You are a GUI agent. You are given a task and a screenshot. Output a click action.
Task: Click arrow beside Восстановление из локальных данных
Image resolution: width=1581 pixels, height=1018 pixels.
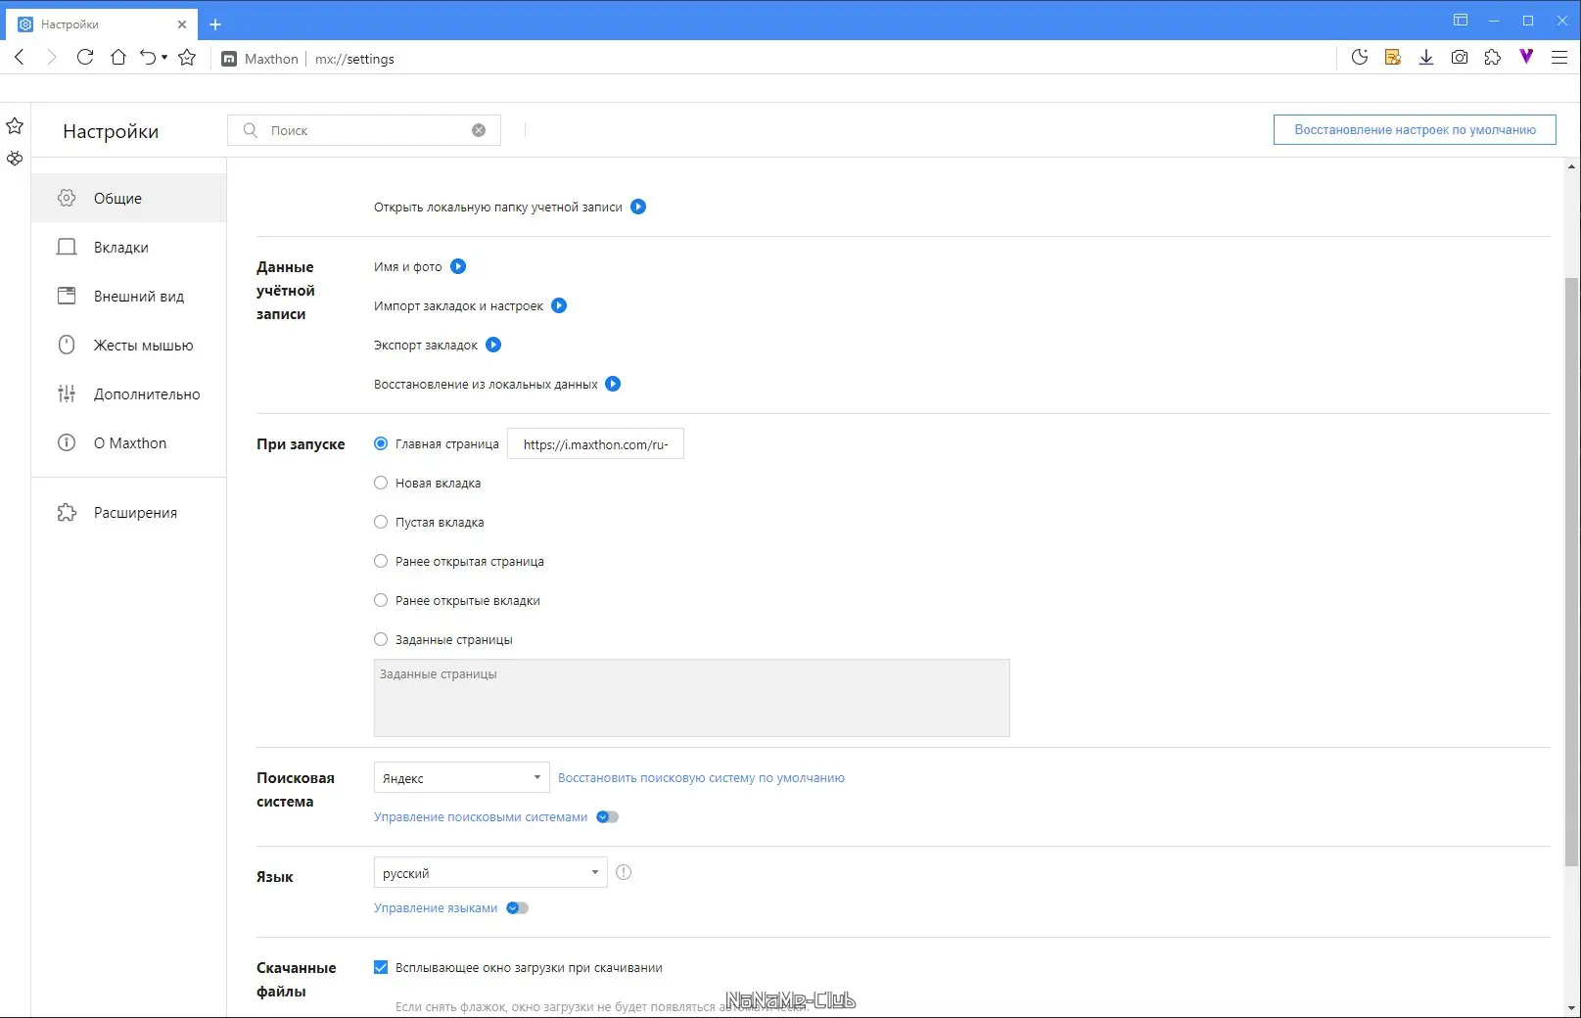613,384
